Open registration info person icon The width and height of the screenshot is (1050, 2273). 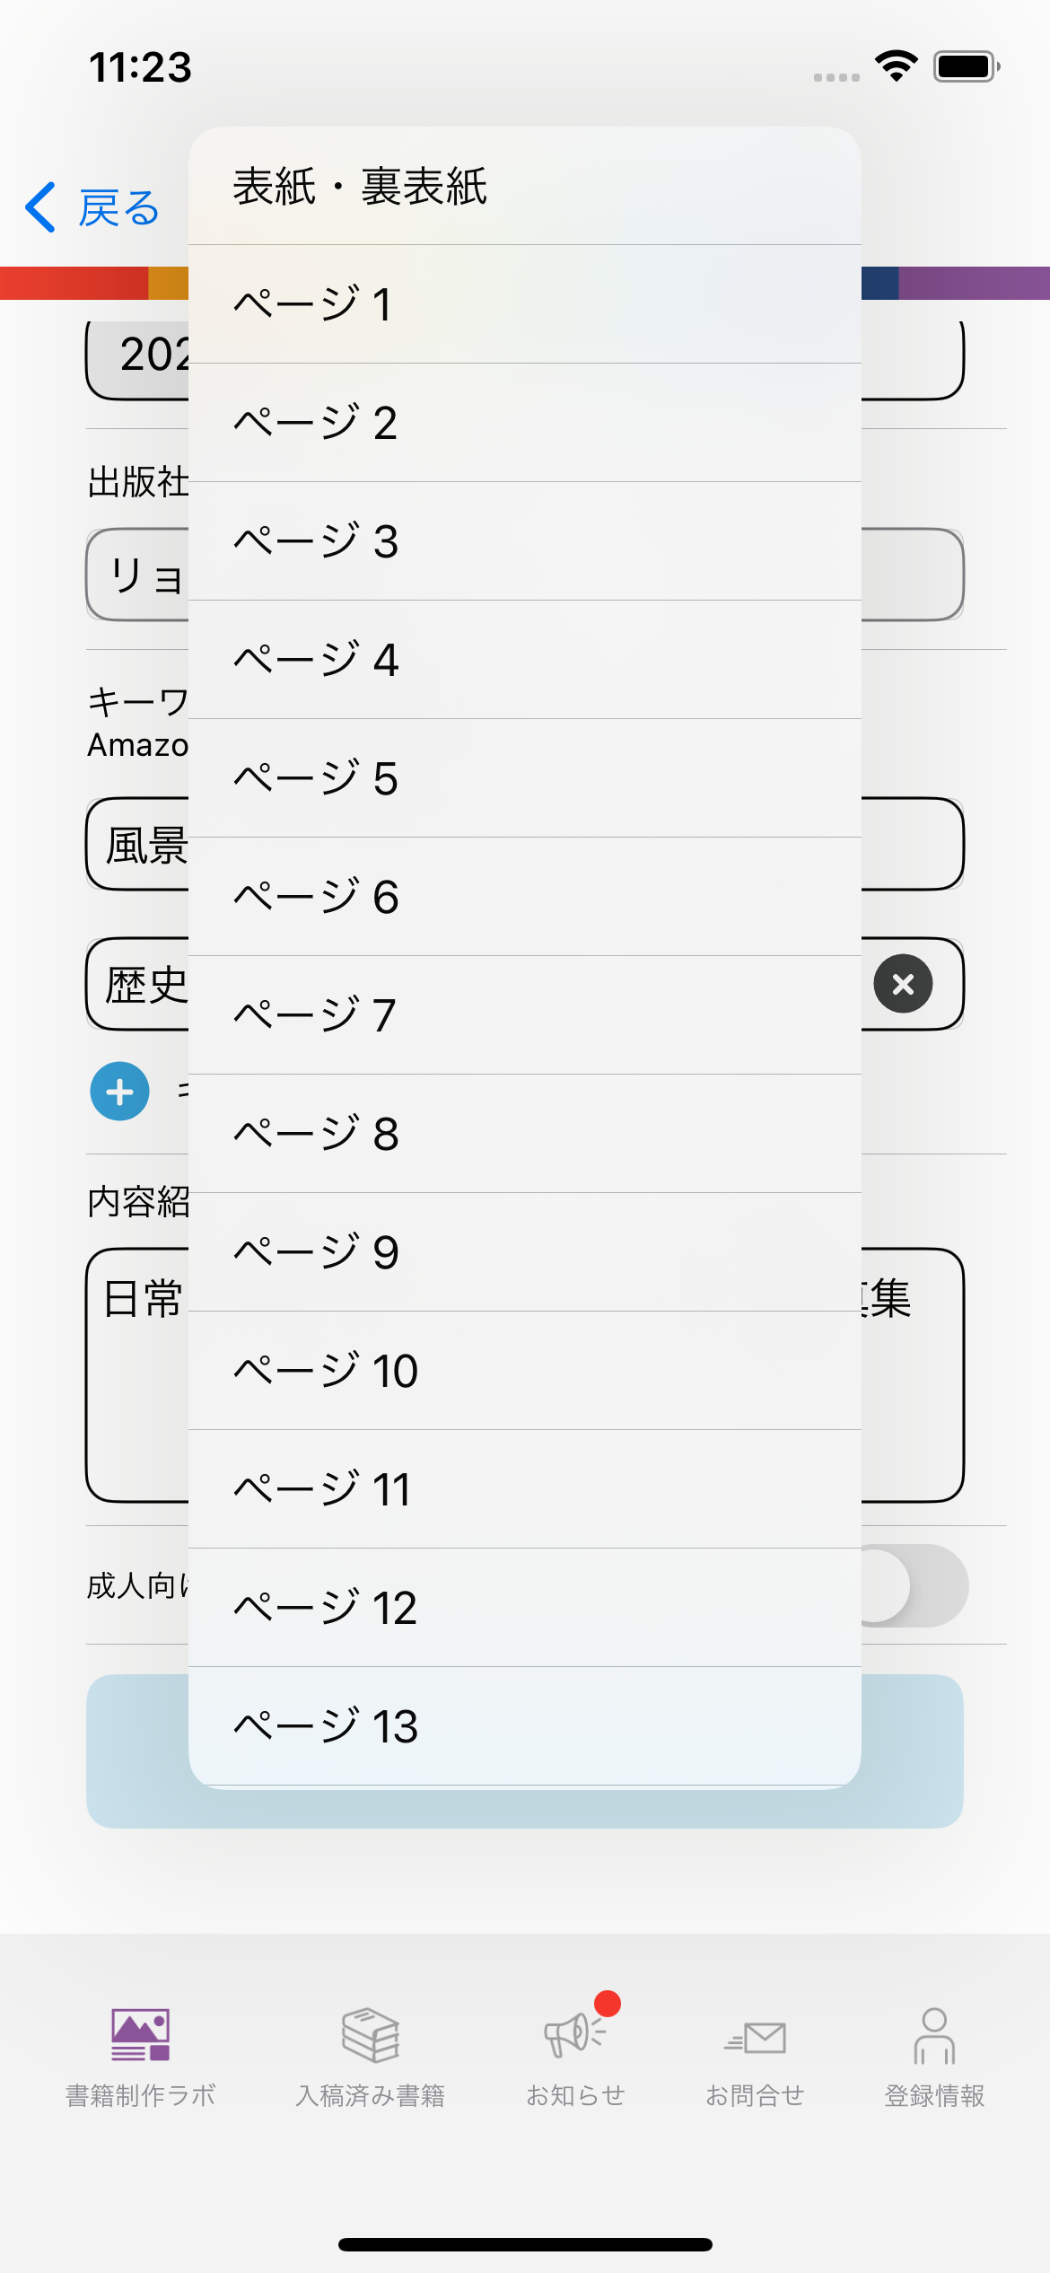coord(934,2036)
